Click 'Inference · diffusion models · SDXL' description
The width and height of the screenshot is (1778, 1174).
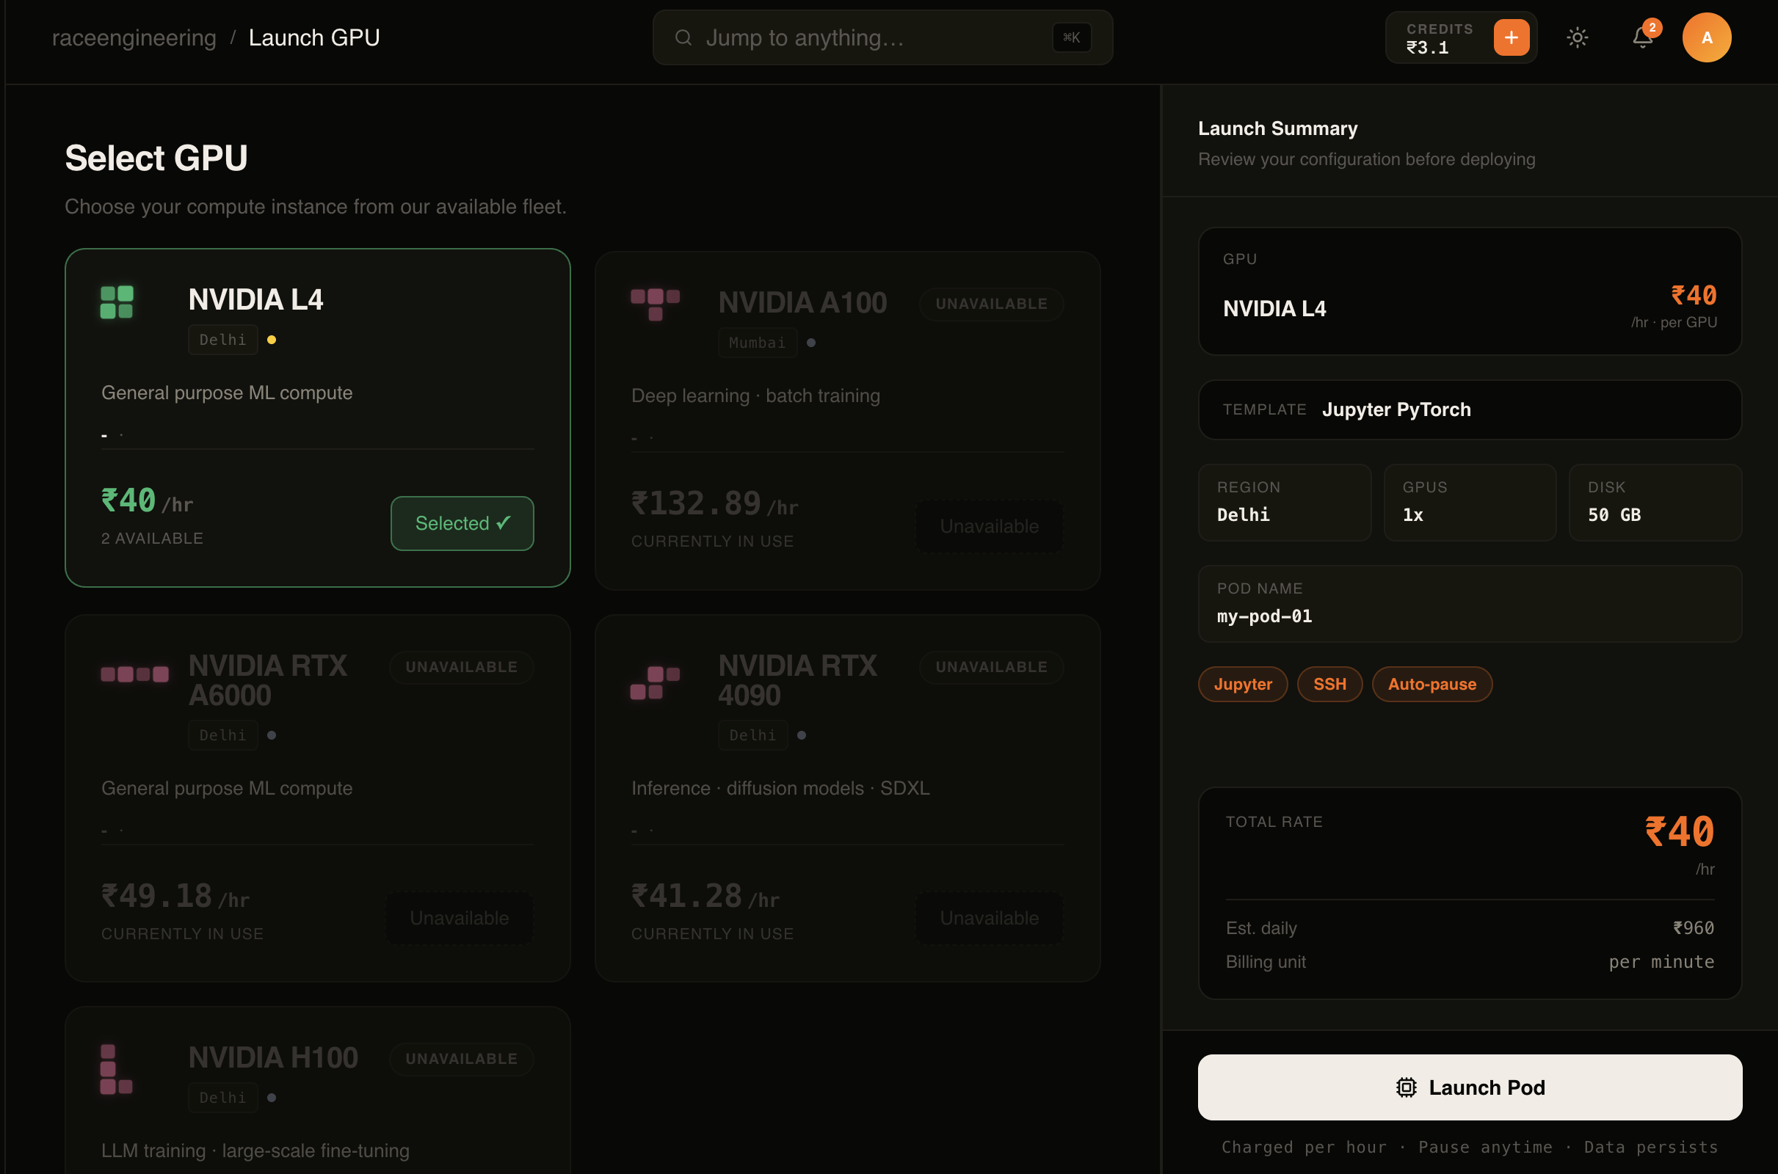coord(780,788)
